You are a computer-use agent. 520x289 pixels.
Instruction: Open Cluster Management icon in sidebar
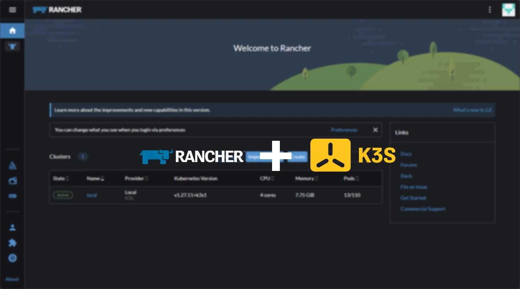[12, 181]
